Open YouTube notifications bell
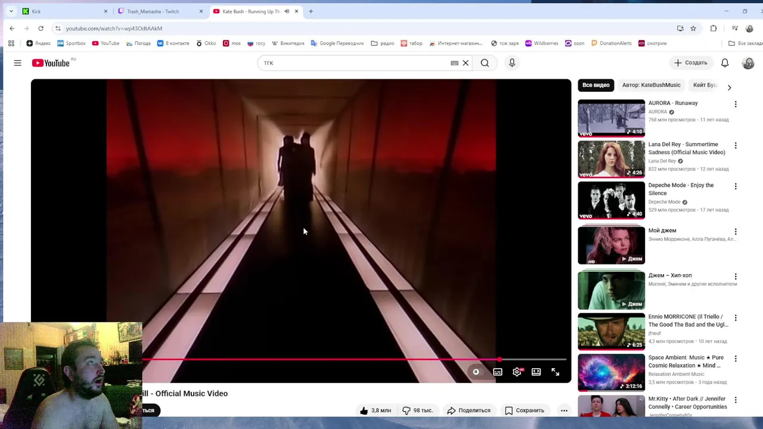The height and width of the screenshot is (429, 763). click(x=725, y=63)
